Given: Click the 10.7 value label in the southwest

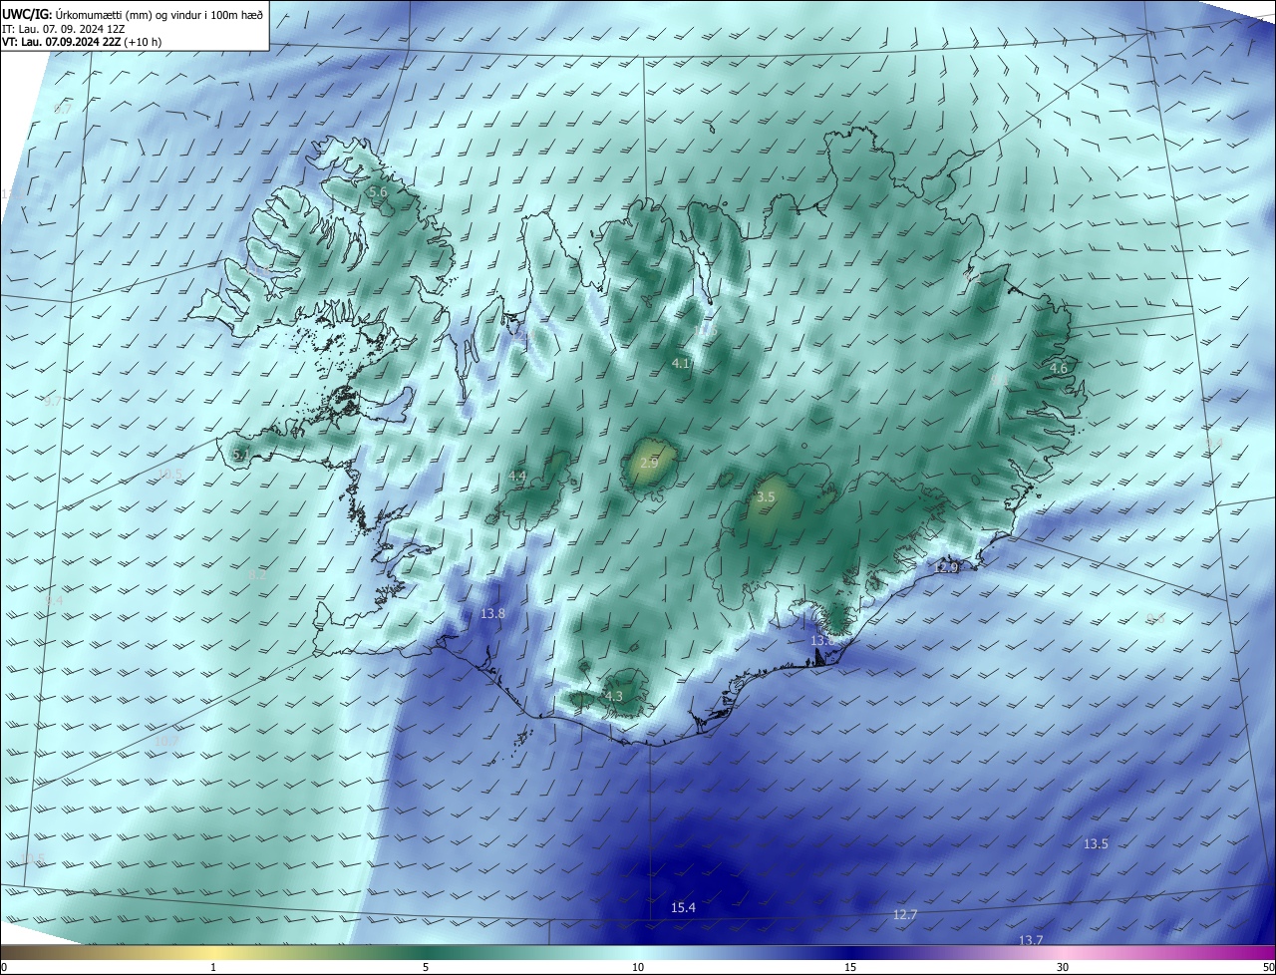Looking at the screenshot, I should point(165,742).
